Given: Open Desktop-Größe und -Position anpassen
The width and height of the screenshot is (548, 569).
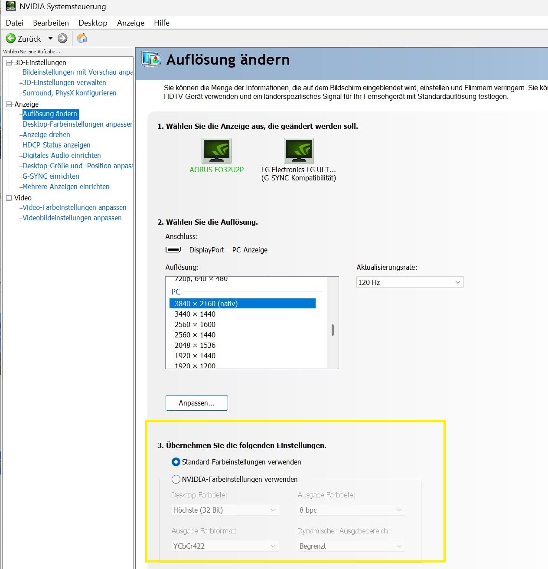Looking at the screenshot, I should click(78, 166).
